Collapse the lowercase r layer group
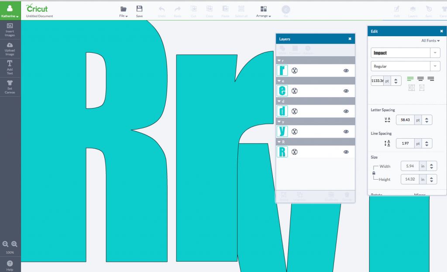The width and height of the screenshot is (447, 272). tap(279, 61)
